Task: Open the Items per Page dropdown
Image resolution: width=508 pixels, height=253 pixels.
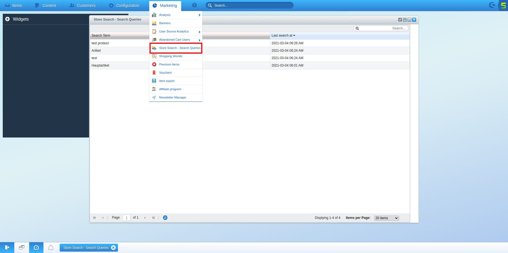Action: click(x=386, y=218)
